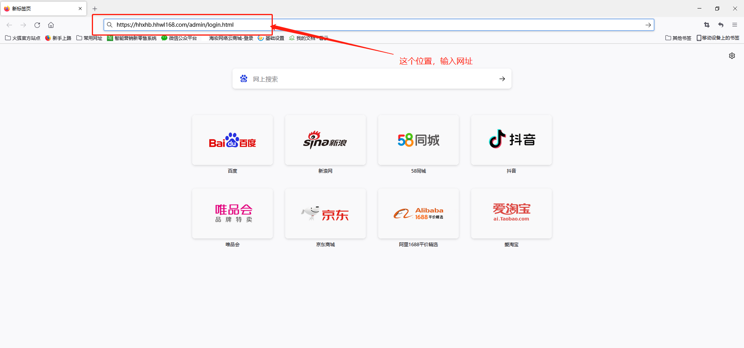Open new tab page settings gear
This screenshot has width=744, height=348.
click(x=732, y=56)
